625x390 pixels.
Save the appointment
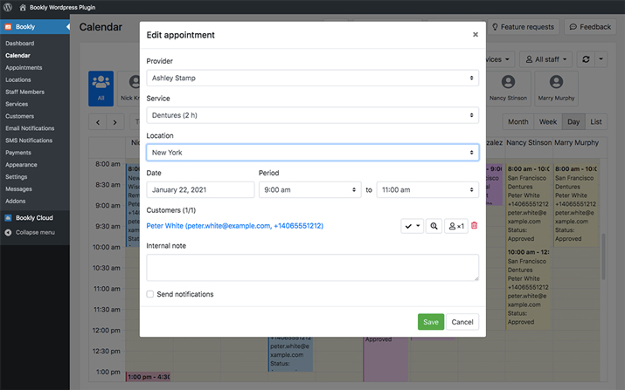(430, 322)
